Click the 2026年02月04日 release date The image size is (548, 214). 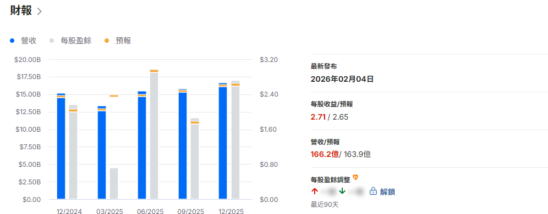coord(342,79)
